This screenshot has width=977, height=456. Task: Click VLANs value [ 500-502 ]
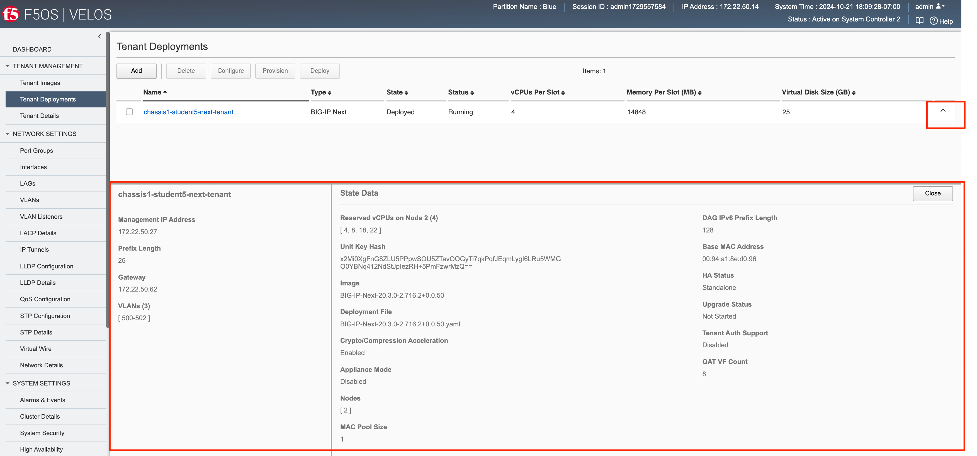[134, 318]
